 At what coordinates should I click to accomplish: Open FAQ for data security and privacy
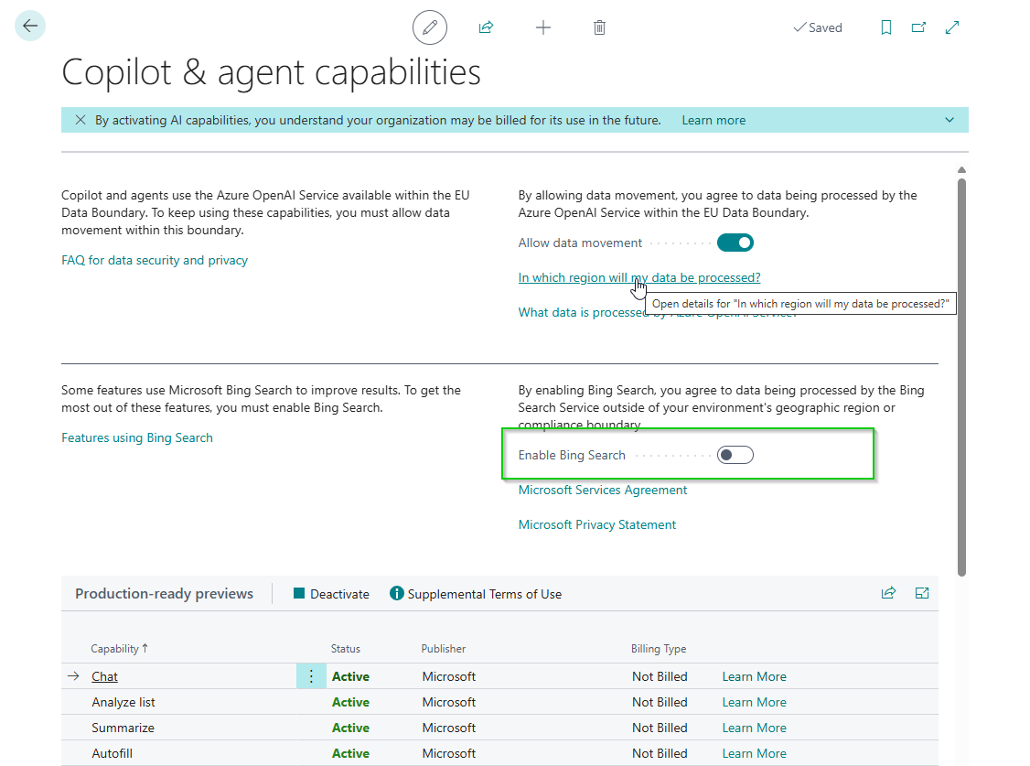(x=155, y=260)
